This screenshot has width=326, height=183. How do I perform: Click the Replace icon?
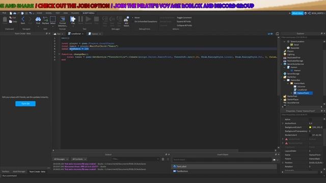click(45, 19)
